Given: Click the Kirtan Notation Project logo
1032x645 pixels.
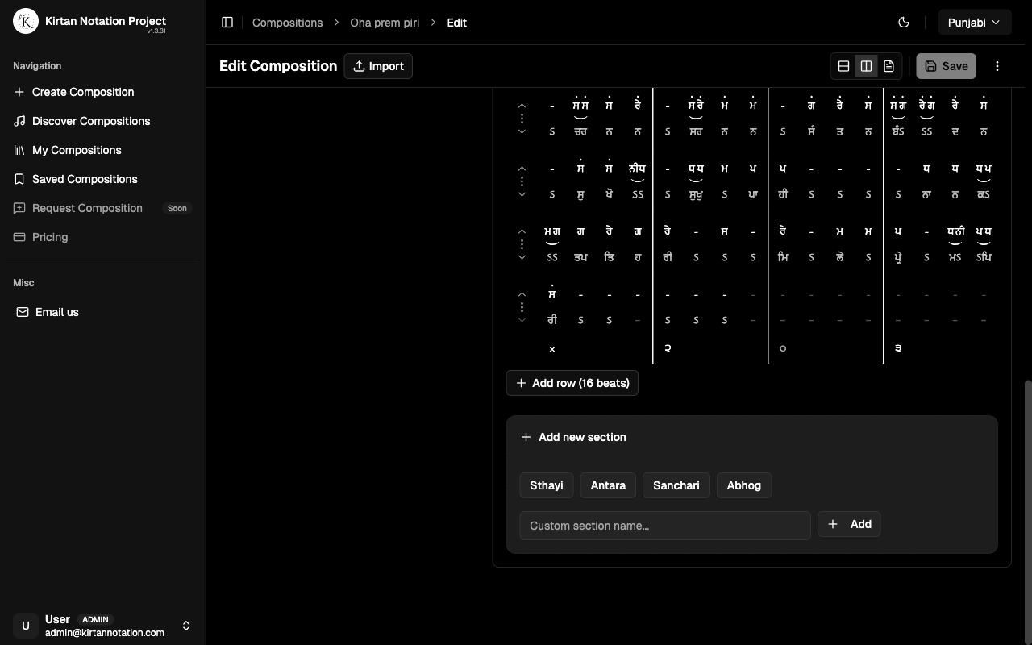Looking at the screenshot, I should [x=25, y=21].
